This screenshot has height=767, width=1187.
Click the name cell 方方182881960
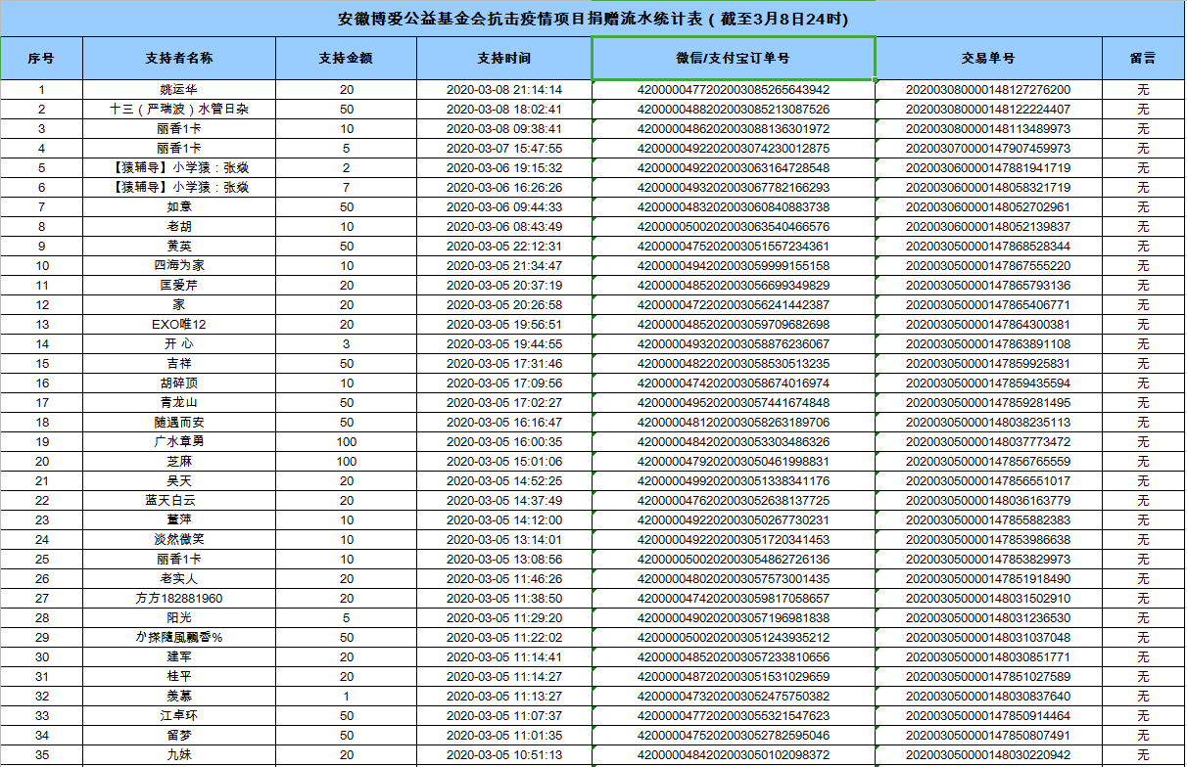[x=179, y=599]
